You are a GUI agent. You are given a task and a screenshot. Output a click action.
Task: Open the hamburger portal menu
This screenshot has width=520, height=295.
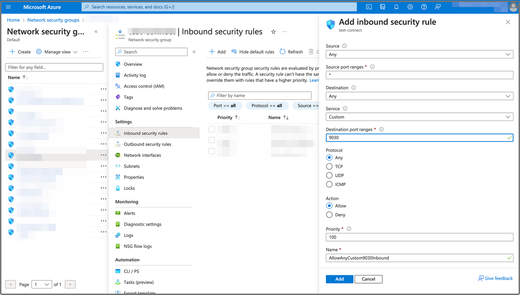pyautogui.click(x=8, y=7)
